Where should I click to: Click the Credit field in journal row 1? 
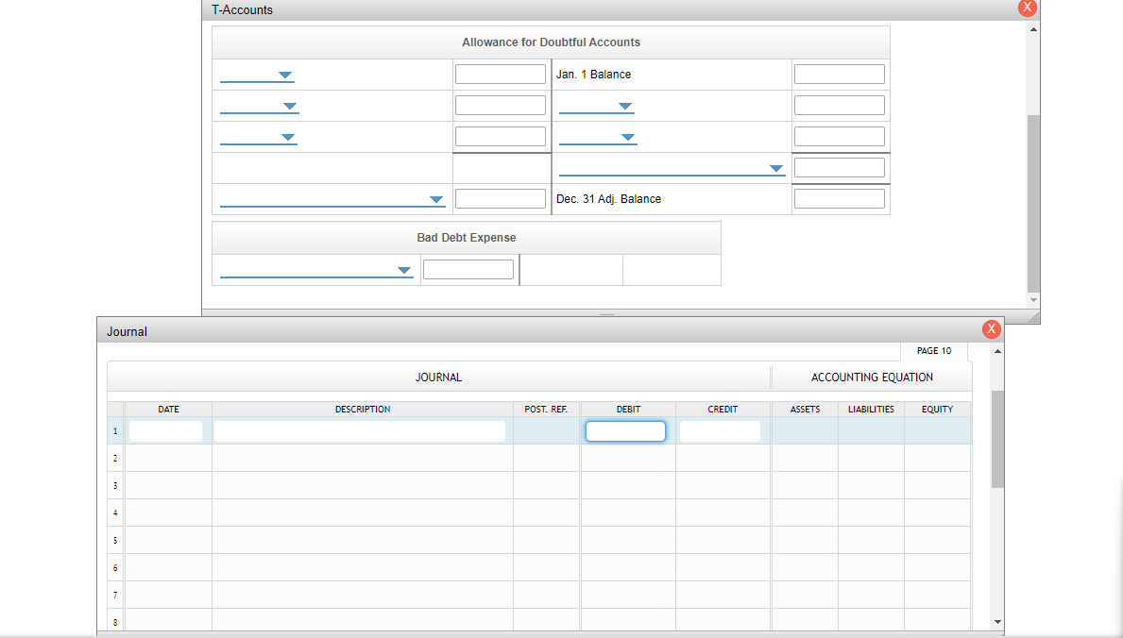click(720, 431)
